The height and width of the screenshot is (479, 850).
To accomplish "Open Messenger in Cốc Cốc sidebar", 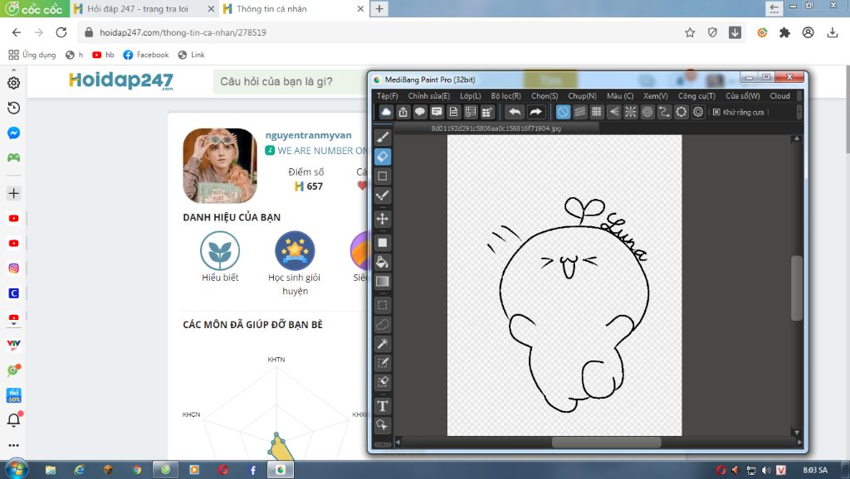I will [13, 133].
